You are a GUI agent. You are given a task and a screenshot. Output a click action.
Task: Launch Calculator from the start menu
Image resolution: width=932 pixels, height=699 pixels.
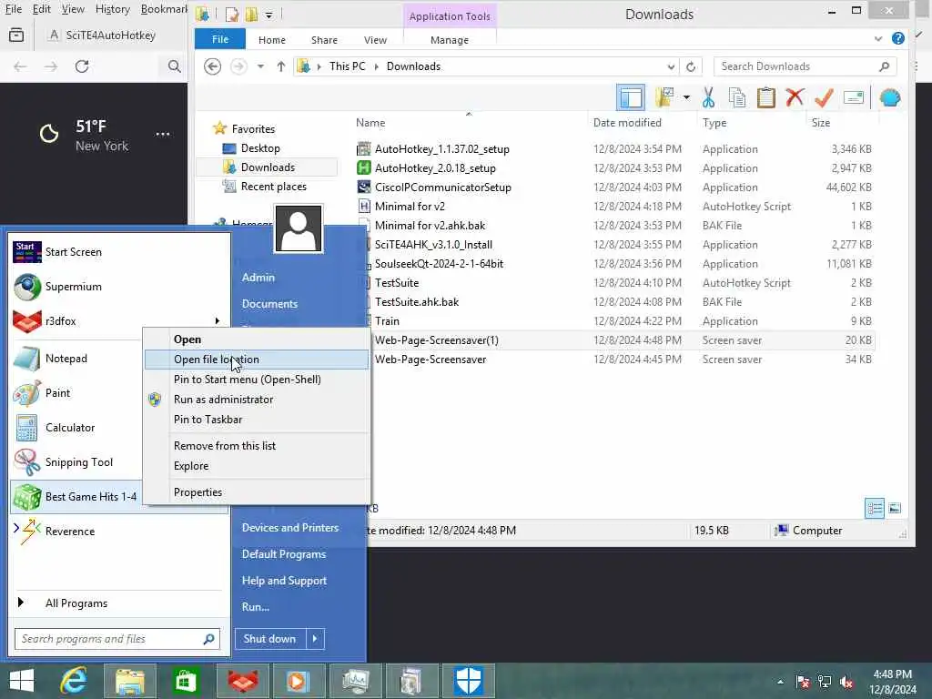click(x=76, y=428)
